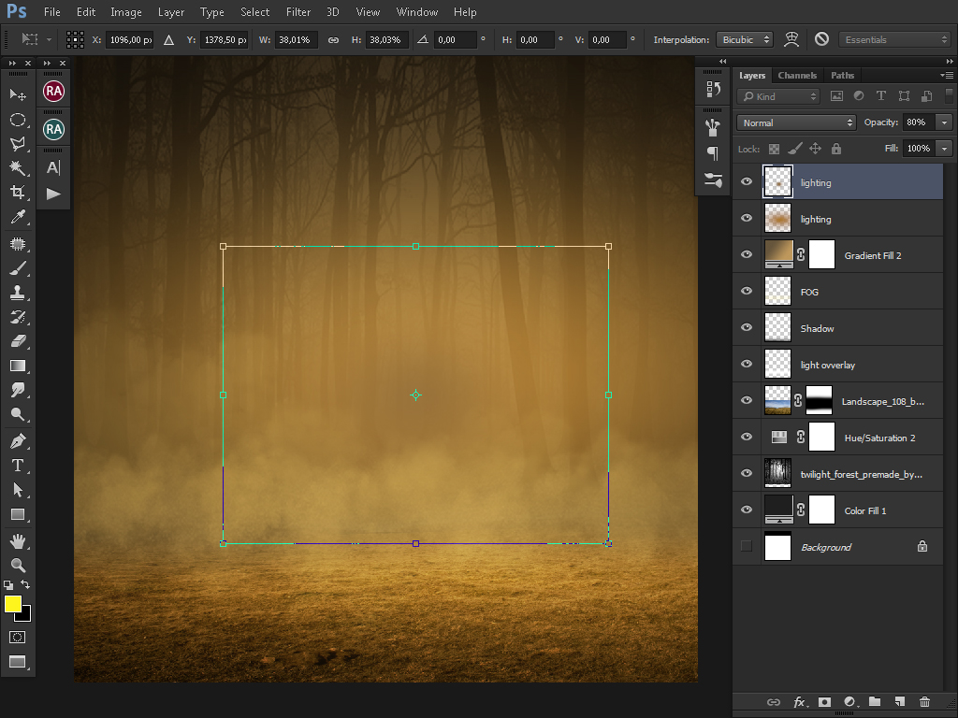958x718 pixels.
Task: Select the Magic Wand tool
Action: click(18, 168)
